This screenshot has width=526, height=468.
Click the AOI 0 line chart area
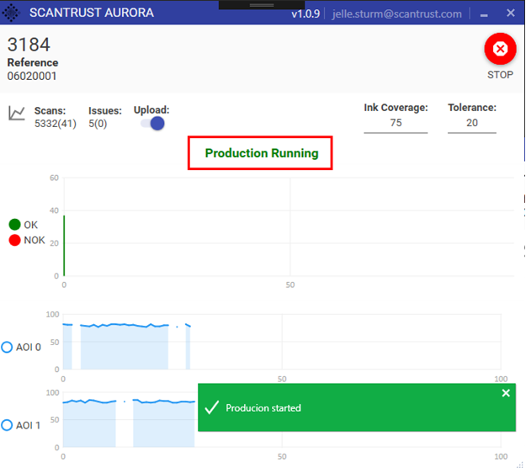pyautogui.click(x=282, y=342)
